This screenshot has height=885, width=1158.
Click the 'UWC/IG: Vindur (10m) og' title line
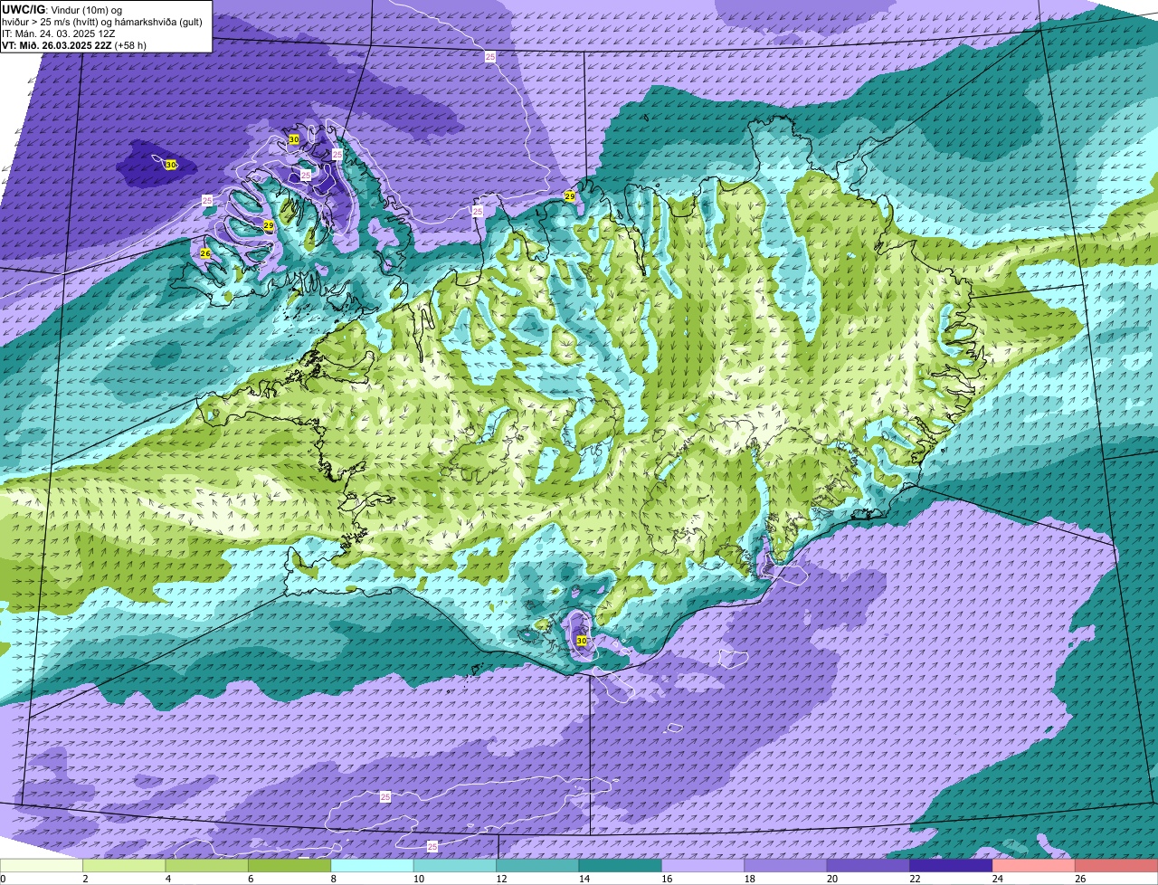pos(62,9)
